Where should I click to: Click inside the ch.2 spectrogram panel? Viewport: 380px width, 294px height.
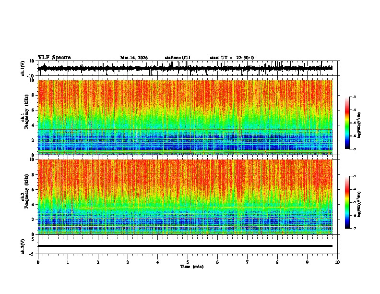tap(185, 197)
